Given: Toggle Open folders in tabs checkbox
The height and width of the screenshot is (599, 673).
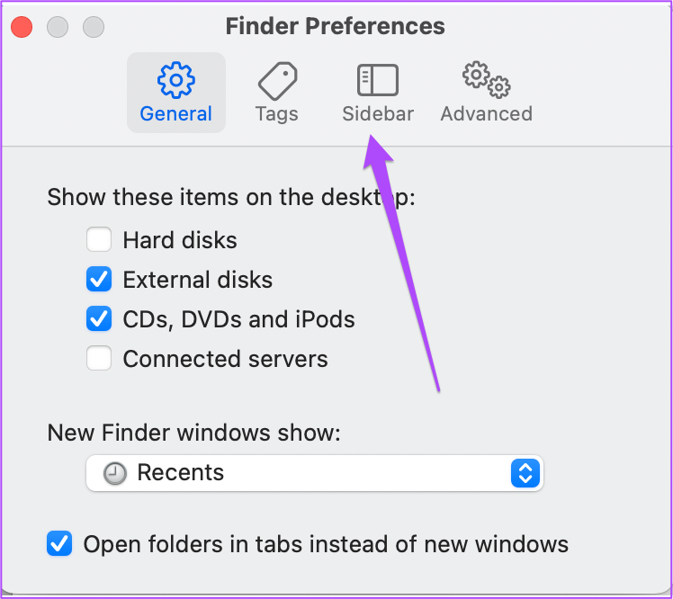Looking at the screenshot, I should tap(59, 543).
